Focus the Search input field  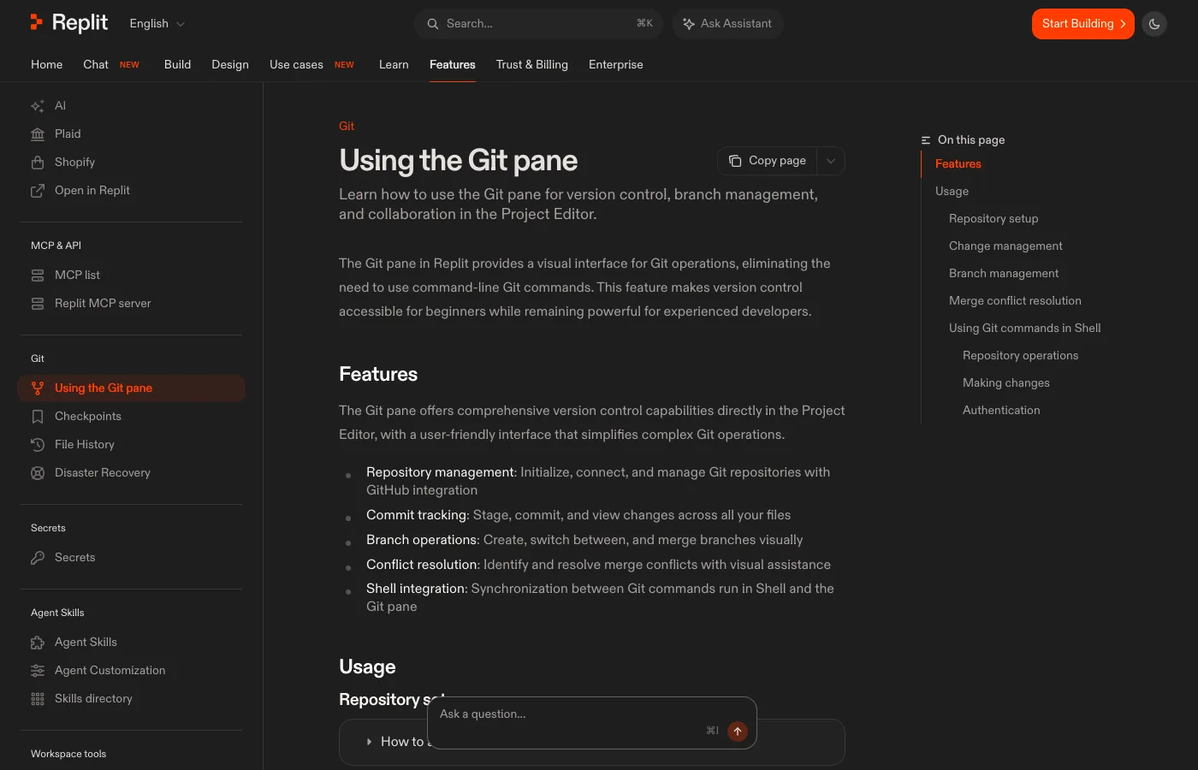tap(540, 24)
